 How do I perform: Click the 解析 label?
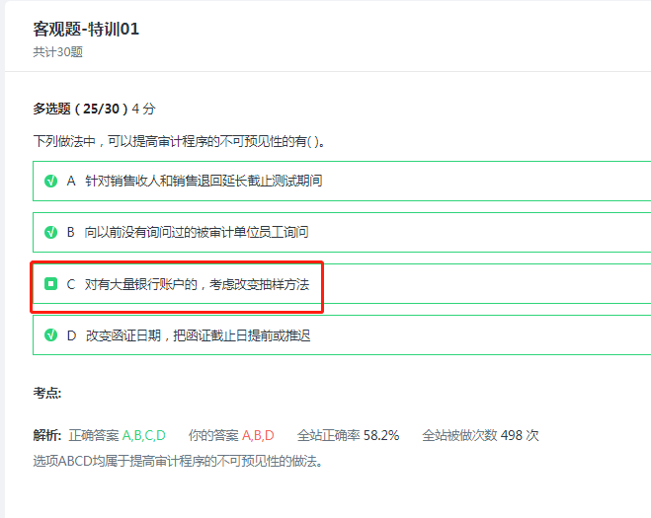point(47,435)
